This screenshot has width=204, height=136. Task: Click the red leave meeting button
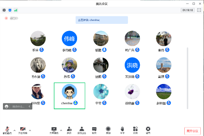pos(193,131)
